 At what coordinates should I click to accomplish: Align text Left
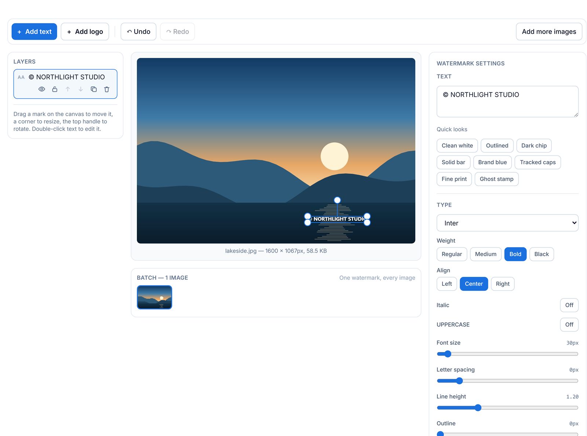coord(446,284)
